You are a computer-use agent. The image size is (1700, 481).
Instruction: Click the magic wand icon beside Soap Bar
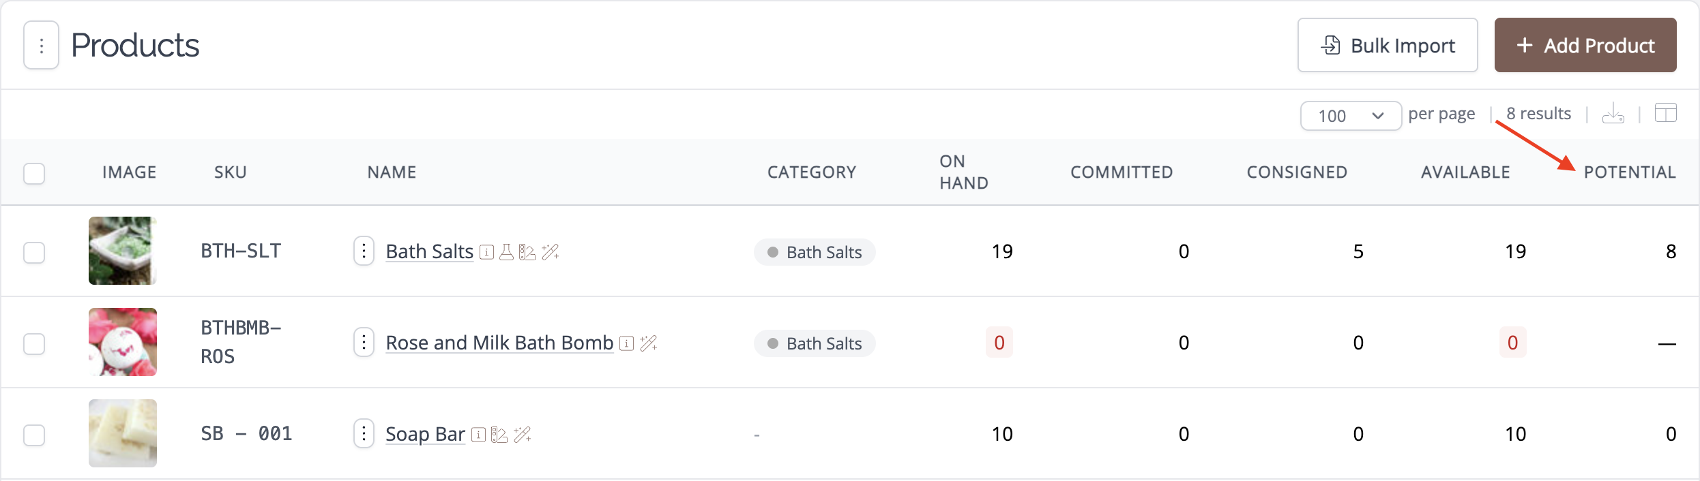(x=522, y=435)
